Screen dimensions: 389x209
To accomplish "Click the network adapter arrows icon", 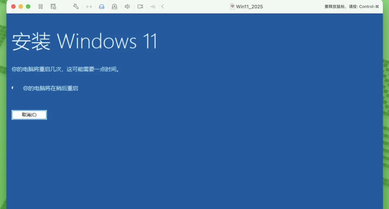I will (x=89, y=7).
